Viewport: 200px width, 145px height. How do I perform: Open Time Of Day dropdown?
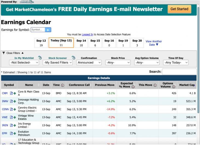(176, 63)
